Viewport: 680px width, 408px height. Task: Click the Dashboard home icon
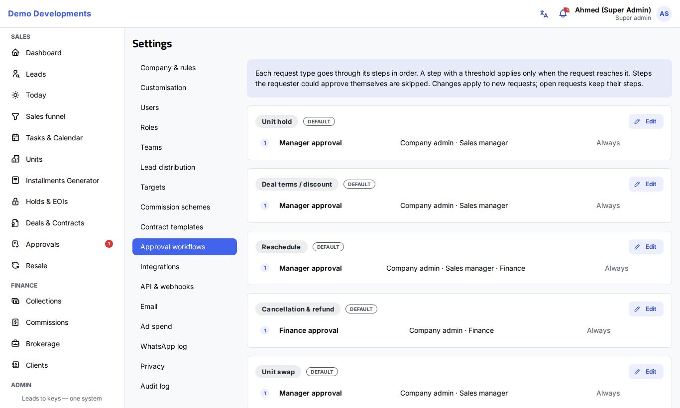click(15, 53)
